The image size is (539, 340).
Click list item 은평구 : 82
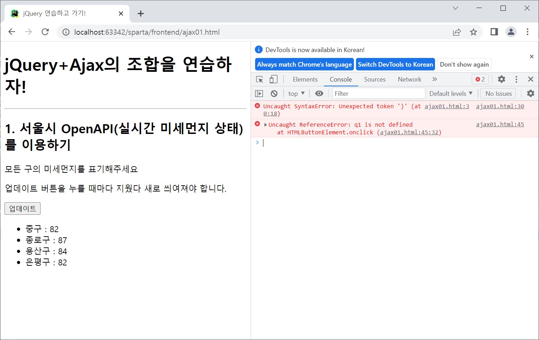(x=46, y=262)
